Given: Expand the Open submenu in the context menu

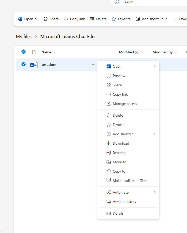Looking at the screenshot, I should (x=154, y=66).
